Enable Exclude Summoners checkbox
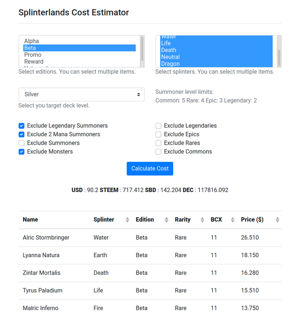 [x=21, y=143]
